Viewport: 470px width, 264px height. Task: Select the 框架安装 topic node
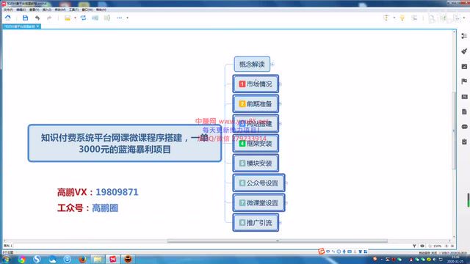(x=256, y=144)
